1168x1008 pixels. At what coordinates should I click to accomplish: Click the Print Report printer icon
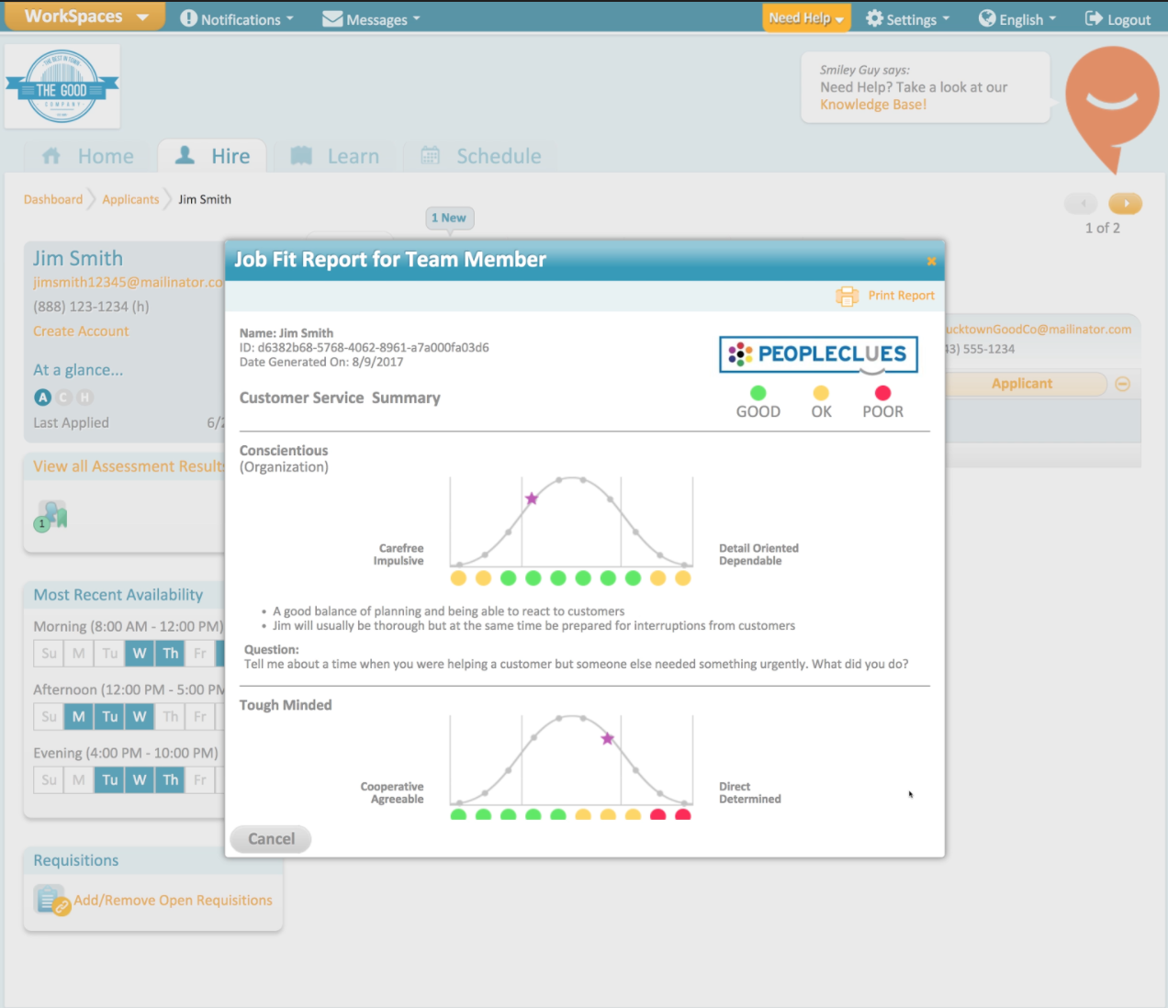click(x=846, y=296)
